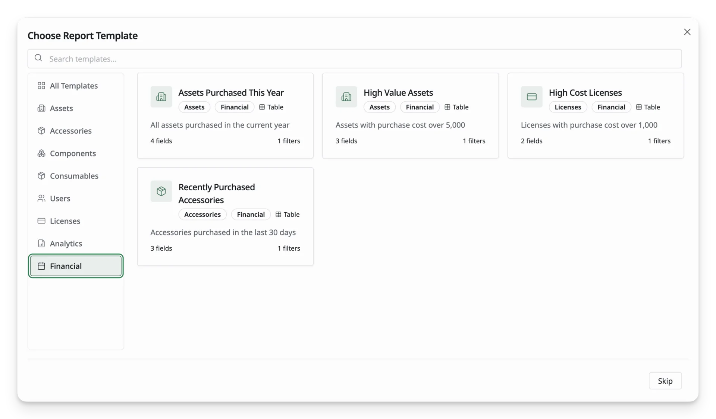Click "3 fields" on High Value Assets

click(346, 141)
